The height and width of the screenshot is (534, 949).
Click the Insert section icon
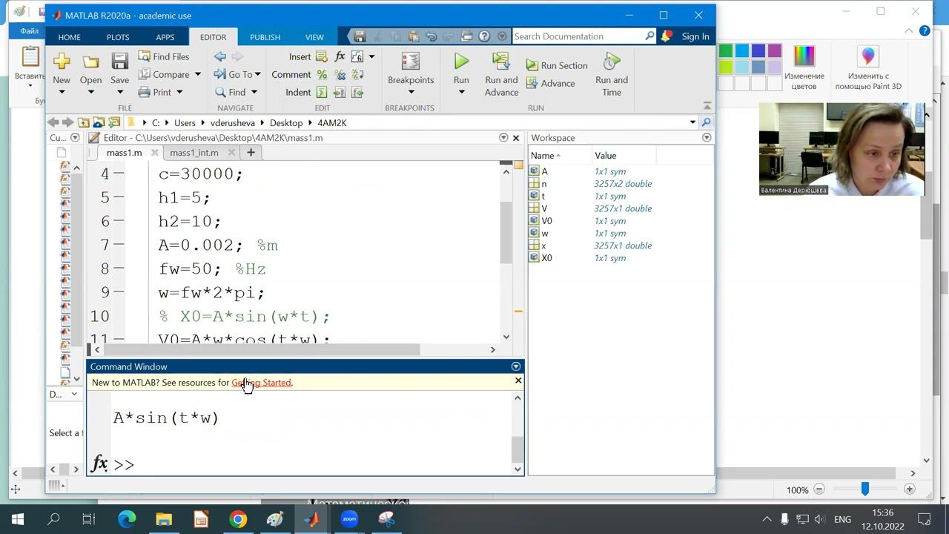click(322, 56)
